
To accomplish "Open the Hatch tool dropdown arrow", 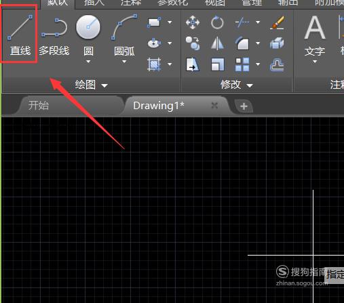I will [170, 64].
